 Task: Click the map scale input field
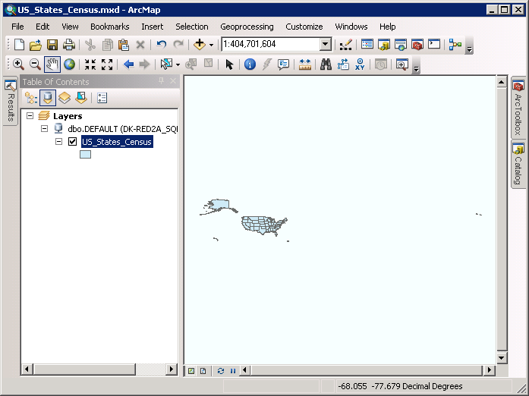pos(271,44)
